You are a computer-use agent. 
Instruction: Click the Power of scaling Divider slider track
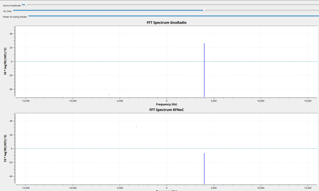click(173, 16)
